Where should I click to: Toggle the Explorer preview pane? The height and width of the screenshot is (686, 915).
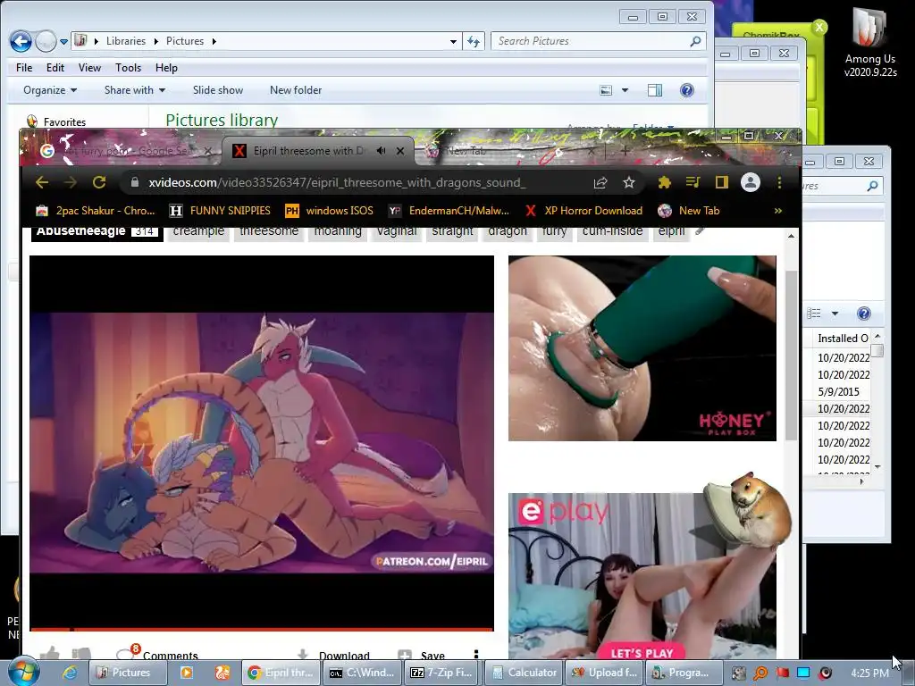point(655,90)
